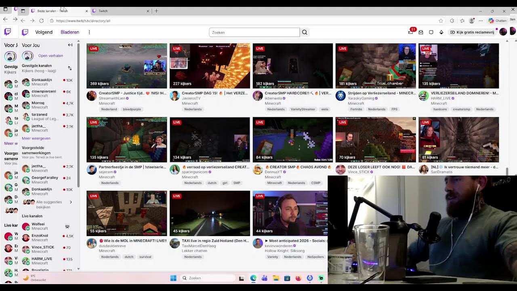The image size is (517, 291).
Task: Click the Twitch logo home icon
Action: 25,32
